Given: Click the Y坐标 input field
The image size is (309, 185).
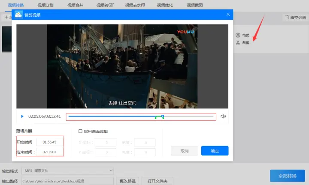Looking at the screenshot, I should click(106, 152).
